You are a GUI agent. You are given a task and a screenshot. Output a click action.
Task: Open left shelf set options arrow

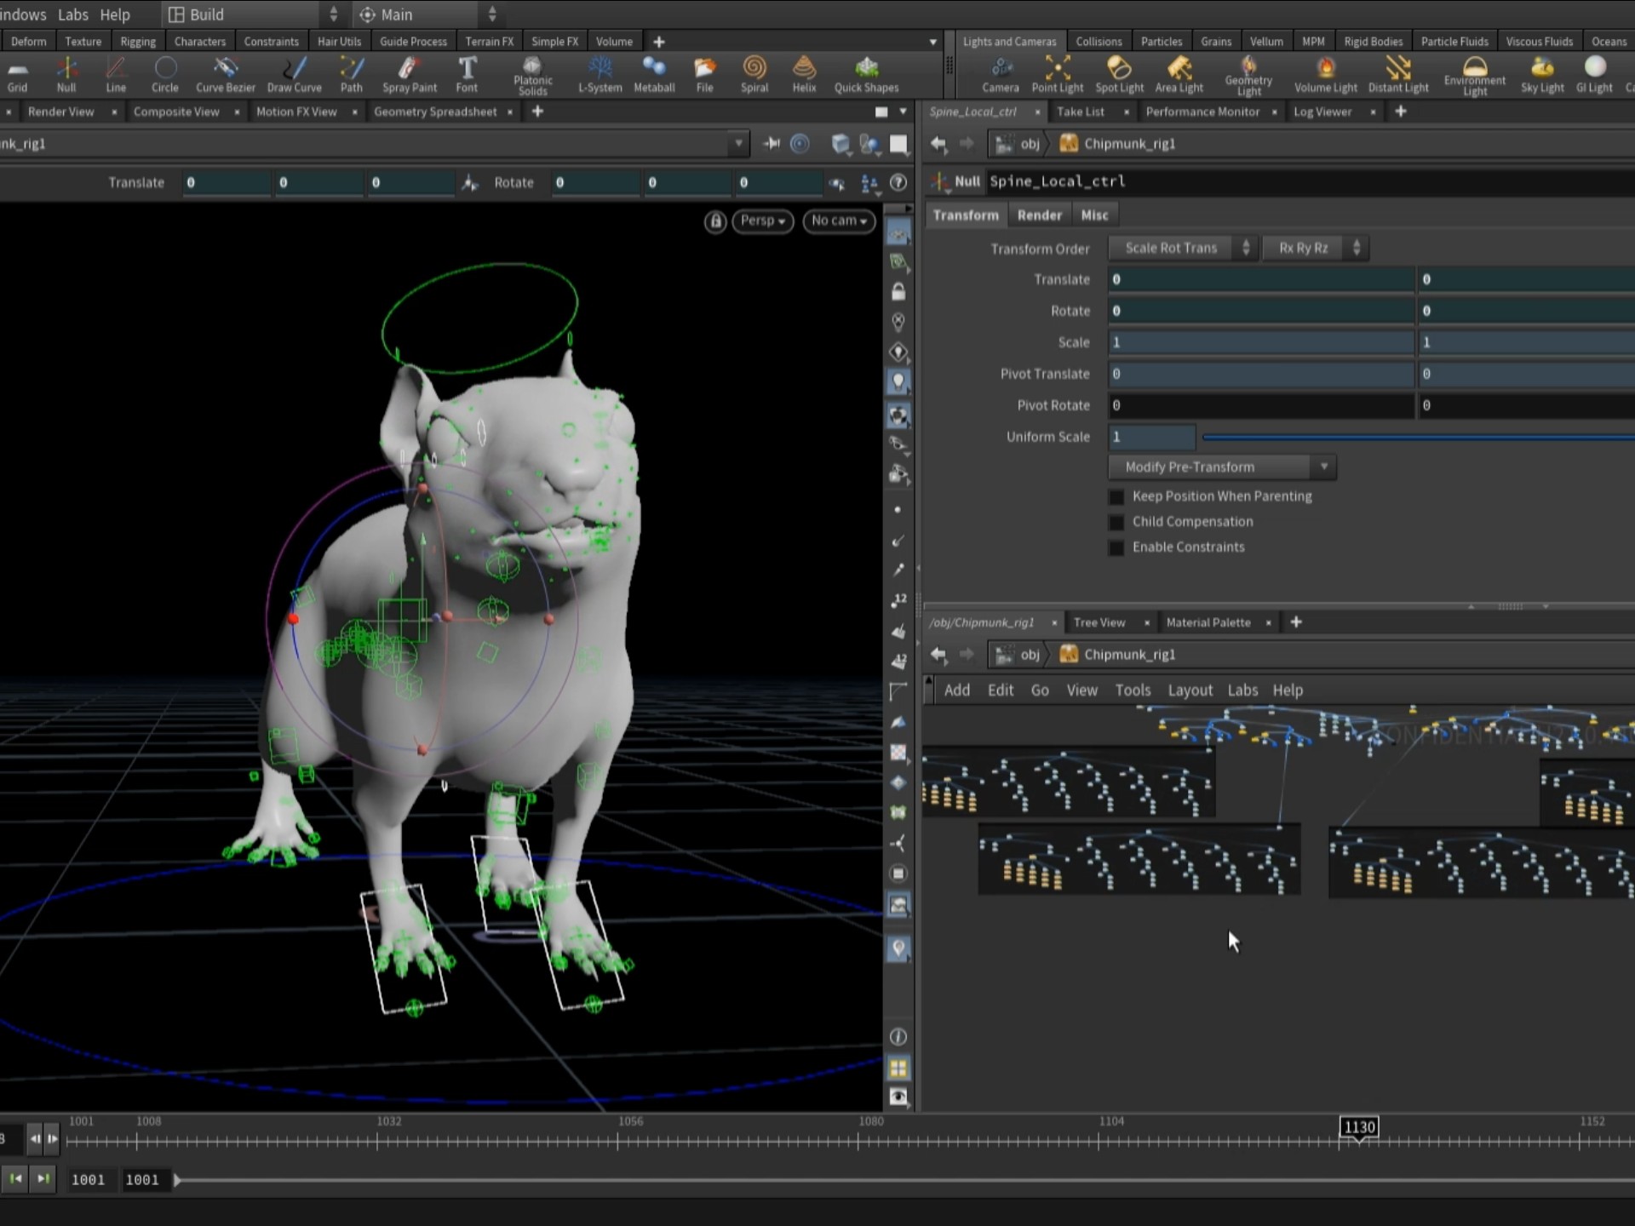pyautogui.click(x=932, y=42)
